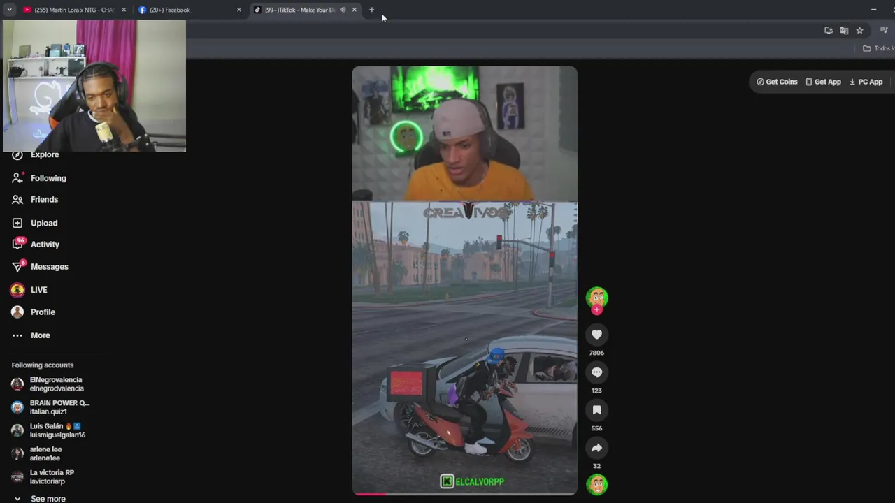Mute the TikTok tab via speaker icon
The width and height of the screenshot is (895, 503).
pyautogui.click(x=343, y=10)
